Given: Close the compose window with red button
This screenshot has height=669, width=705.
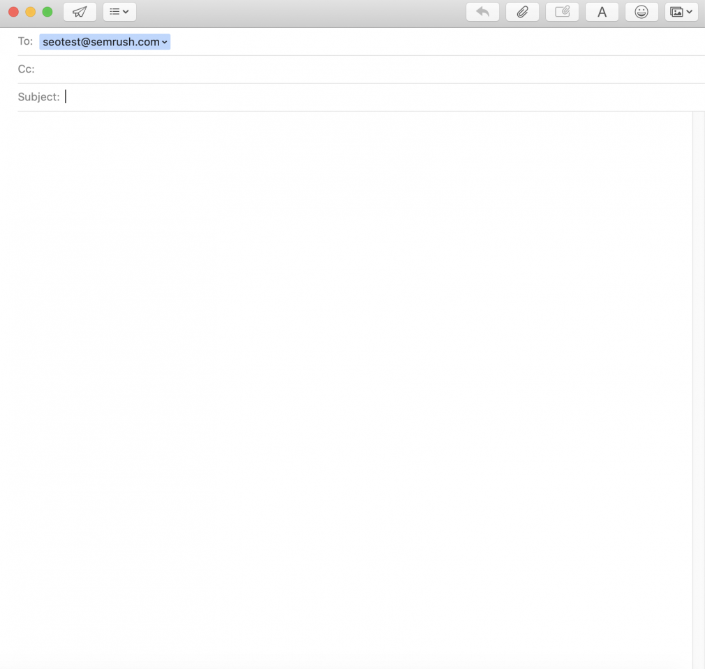Looking at the screenshot, I should (13, 12).
